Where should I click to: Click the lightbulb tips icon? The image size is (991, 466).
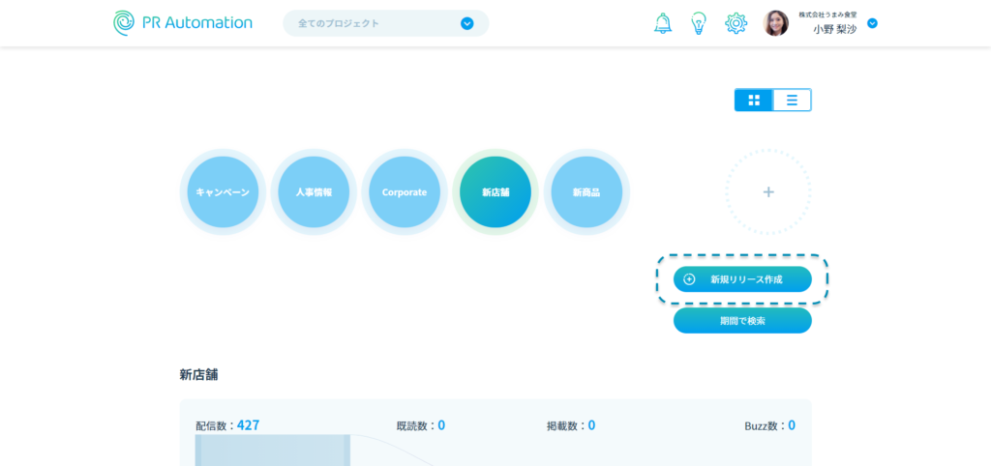point(699,23)
